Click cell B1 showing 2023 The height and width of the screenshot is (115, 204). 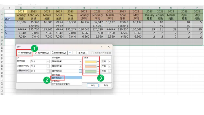point(21,12)
